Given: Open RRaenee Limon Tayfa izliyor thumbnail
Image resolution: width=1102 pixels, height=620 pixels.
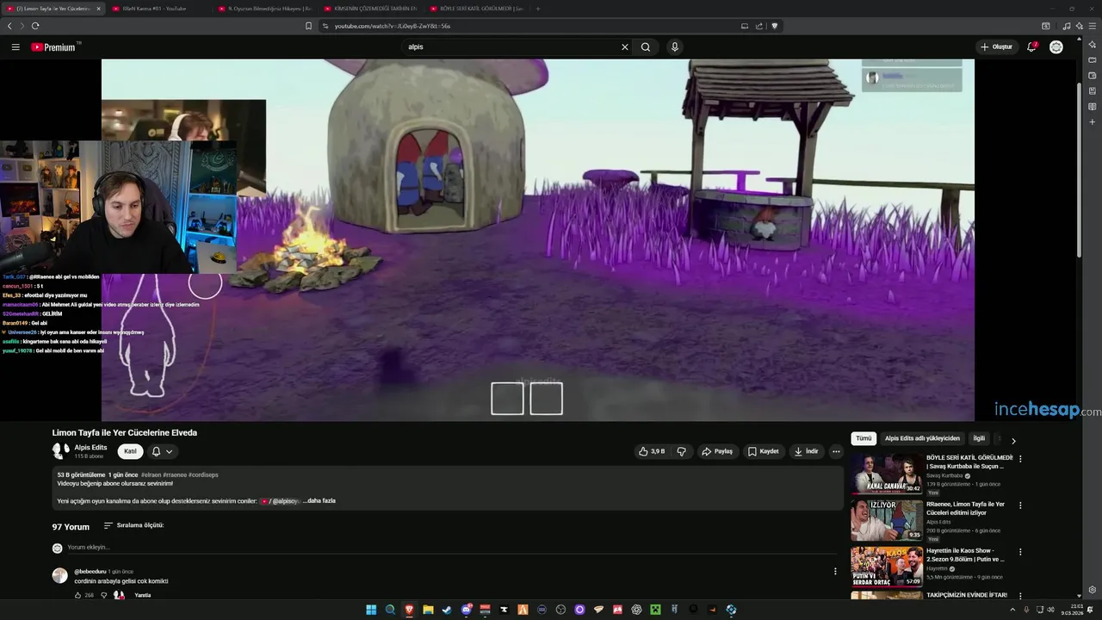Looking at the screenshot, I should point(887,520).
